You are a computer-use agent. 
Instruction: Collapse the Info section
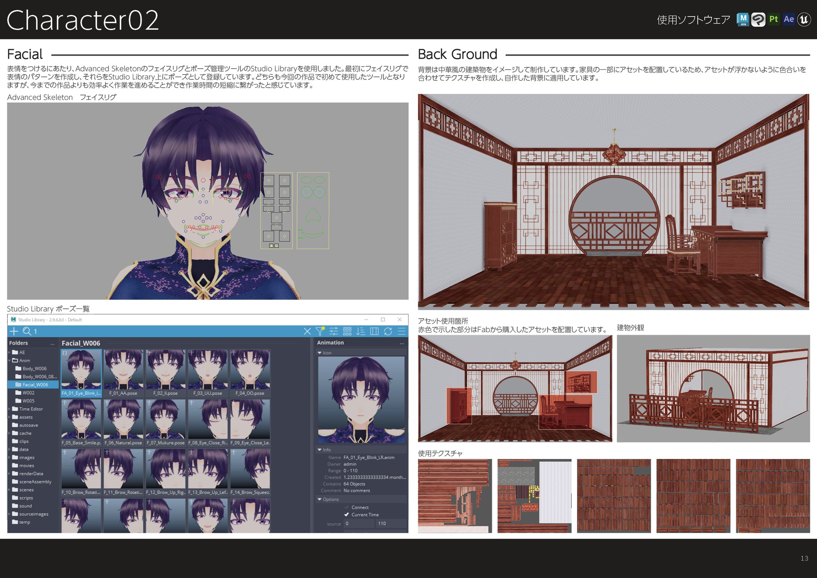tap(319, 450)
